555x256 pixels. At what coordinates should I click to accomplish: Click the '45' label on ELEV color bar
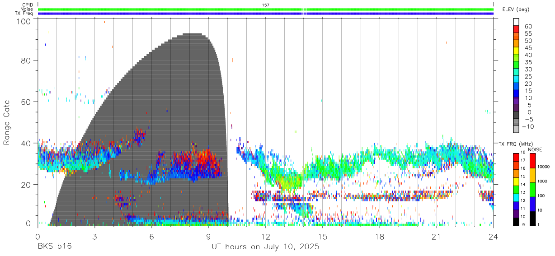tap(528, 48)
